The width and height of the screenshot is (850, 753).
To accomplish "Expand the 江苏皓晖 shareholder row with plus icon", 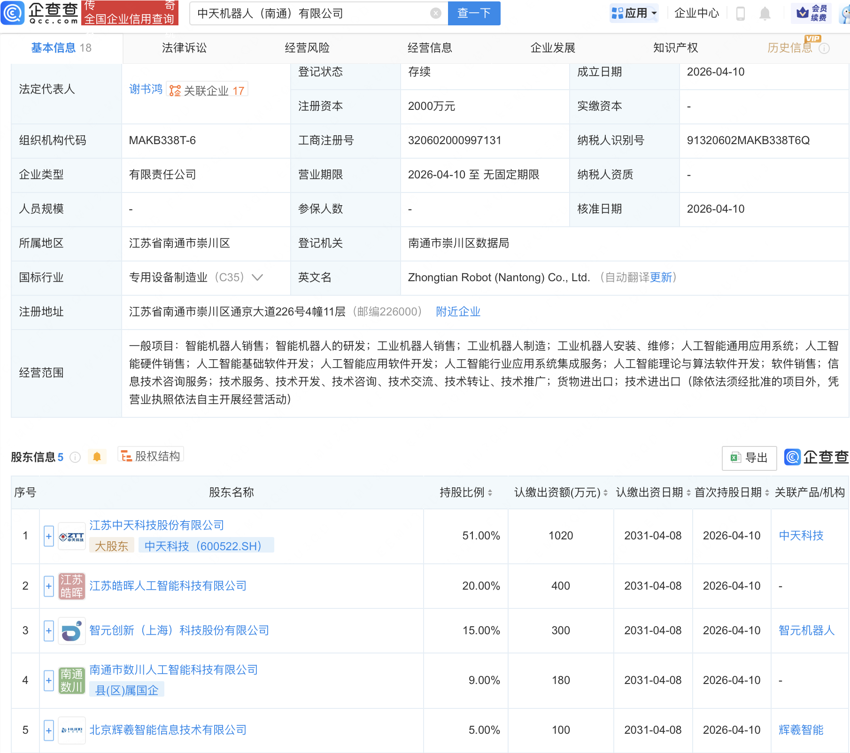I will coord(48,586).
